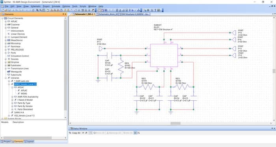Click the Substrates category icon
The height and width of the screenshot is (147, 276).
(x=9, y=65)
